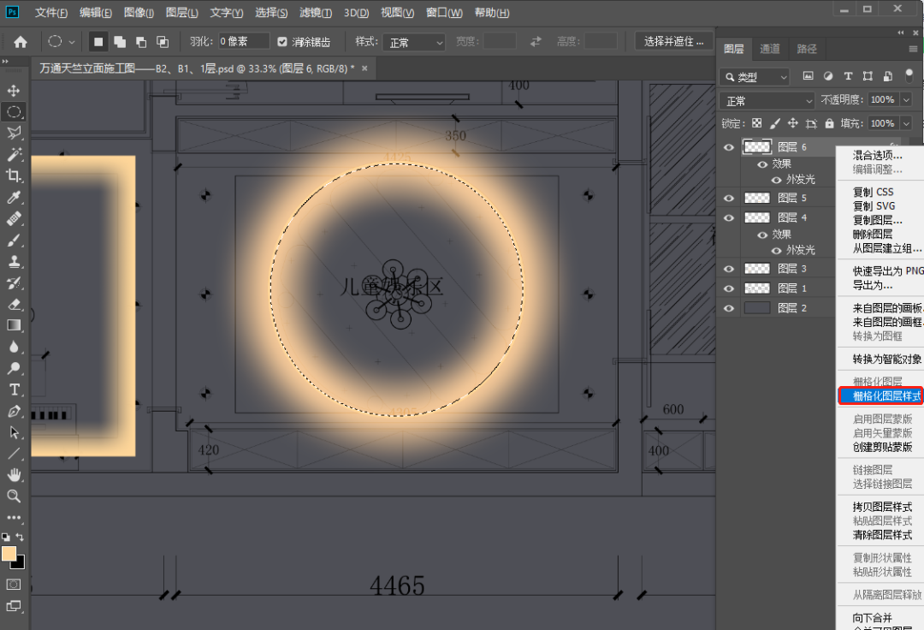
Task: Toggle Quick Mask mode
Action: click(14, 584)
